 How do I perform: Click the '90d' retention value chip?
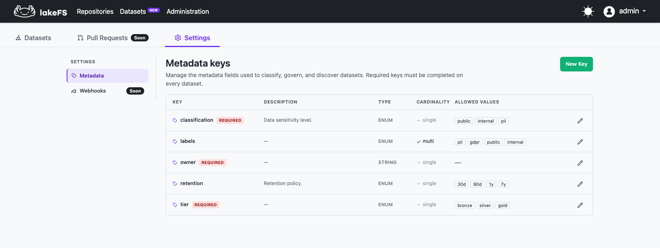477,184
